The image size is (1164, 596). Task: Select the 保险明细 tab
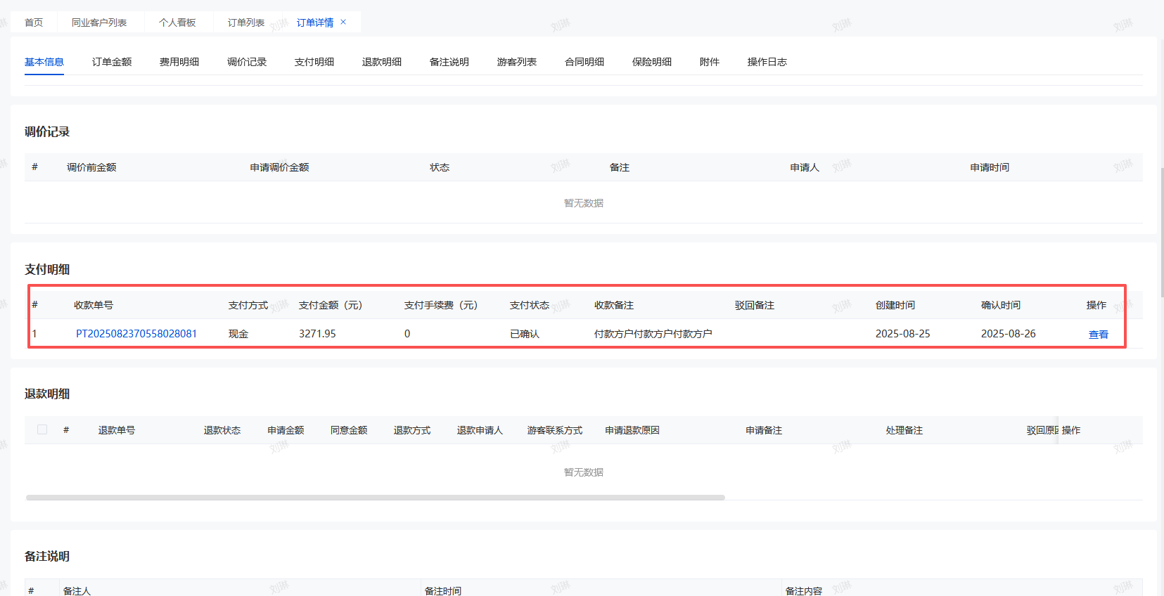coord(652,62)
